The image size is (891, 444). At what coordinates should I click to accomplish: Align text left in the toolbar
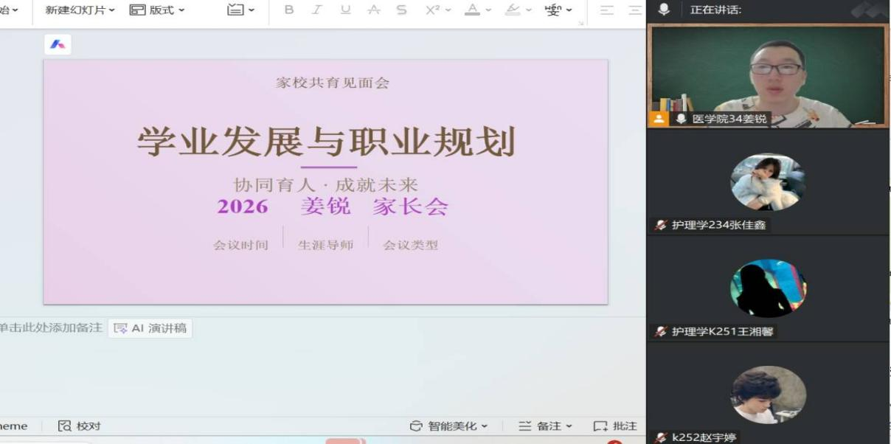(606, 10)
